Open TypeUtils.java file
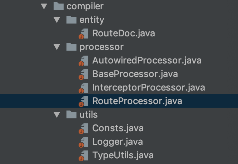Screen dimensions: 238x164 (123, 155)
